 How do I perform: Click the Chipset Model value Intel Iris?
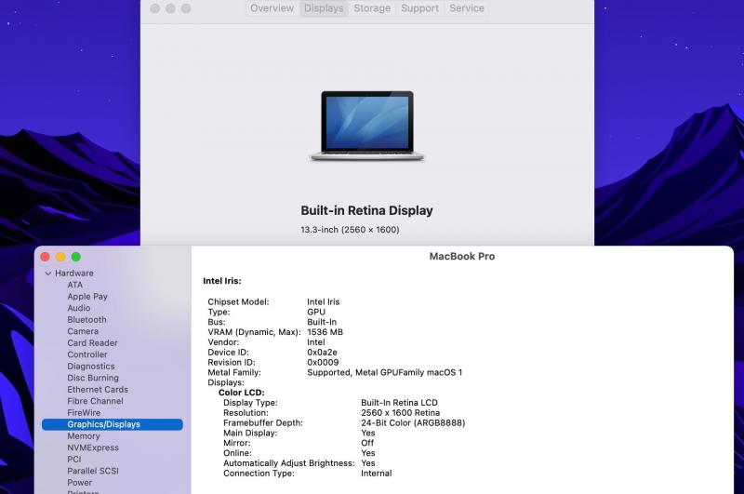pyautogui.click(x=323, y=301)
